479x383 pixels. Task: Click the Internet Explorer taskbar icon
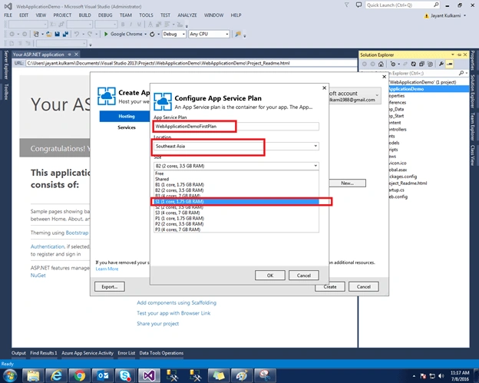[x=56, y=375]
